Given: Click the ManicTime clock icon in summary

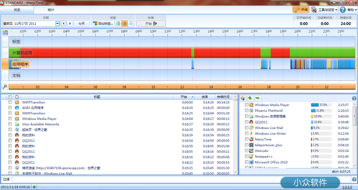Looking at the screenshot, I should [x=251, y=139].
